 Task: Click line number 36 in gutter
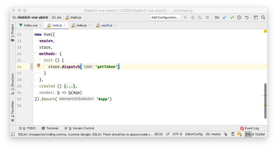(x=19, y=105)
